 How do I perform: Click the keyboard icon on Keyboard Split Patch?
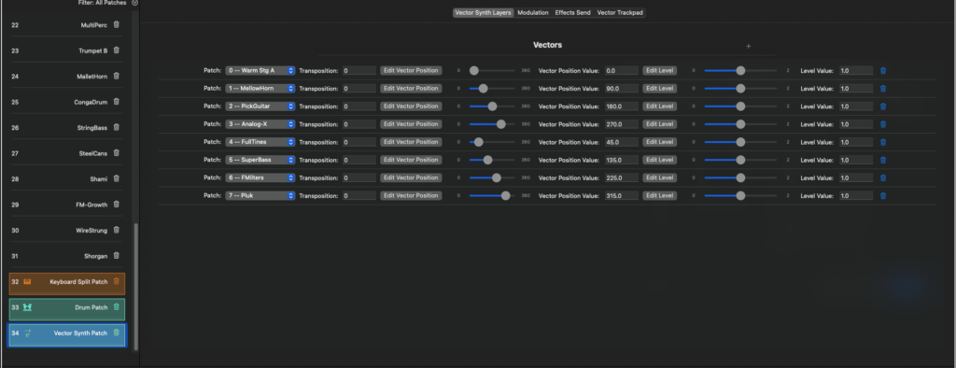point(27,282)
